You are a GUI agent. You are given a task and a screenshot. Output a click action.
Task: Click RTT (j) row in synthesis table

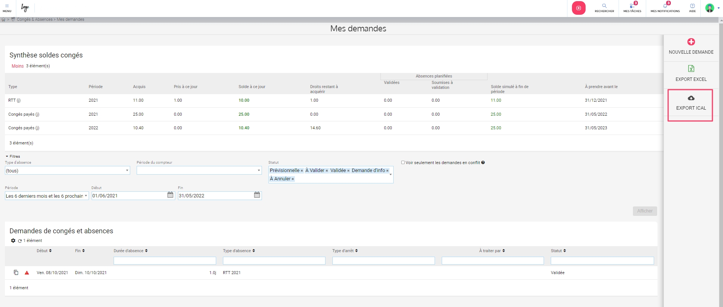[334, 101]
